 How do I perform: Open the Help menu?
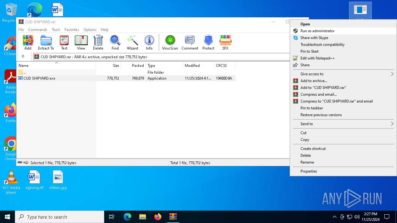(105, 30)
